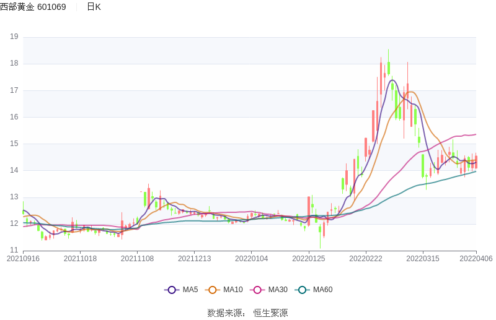Screen dimensions: 496x320
Task: Click the 20220104 x-axis date label
Action: (x=251, y=259)
